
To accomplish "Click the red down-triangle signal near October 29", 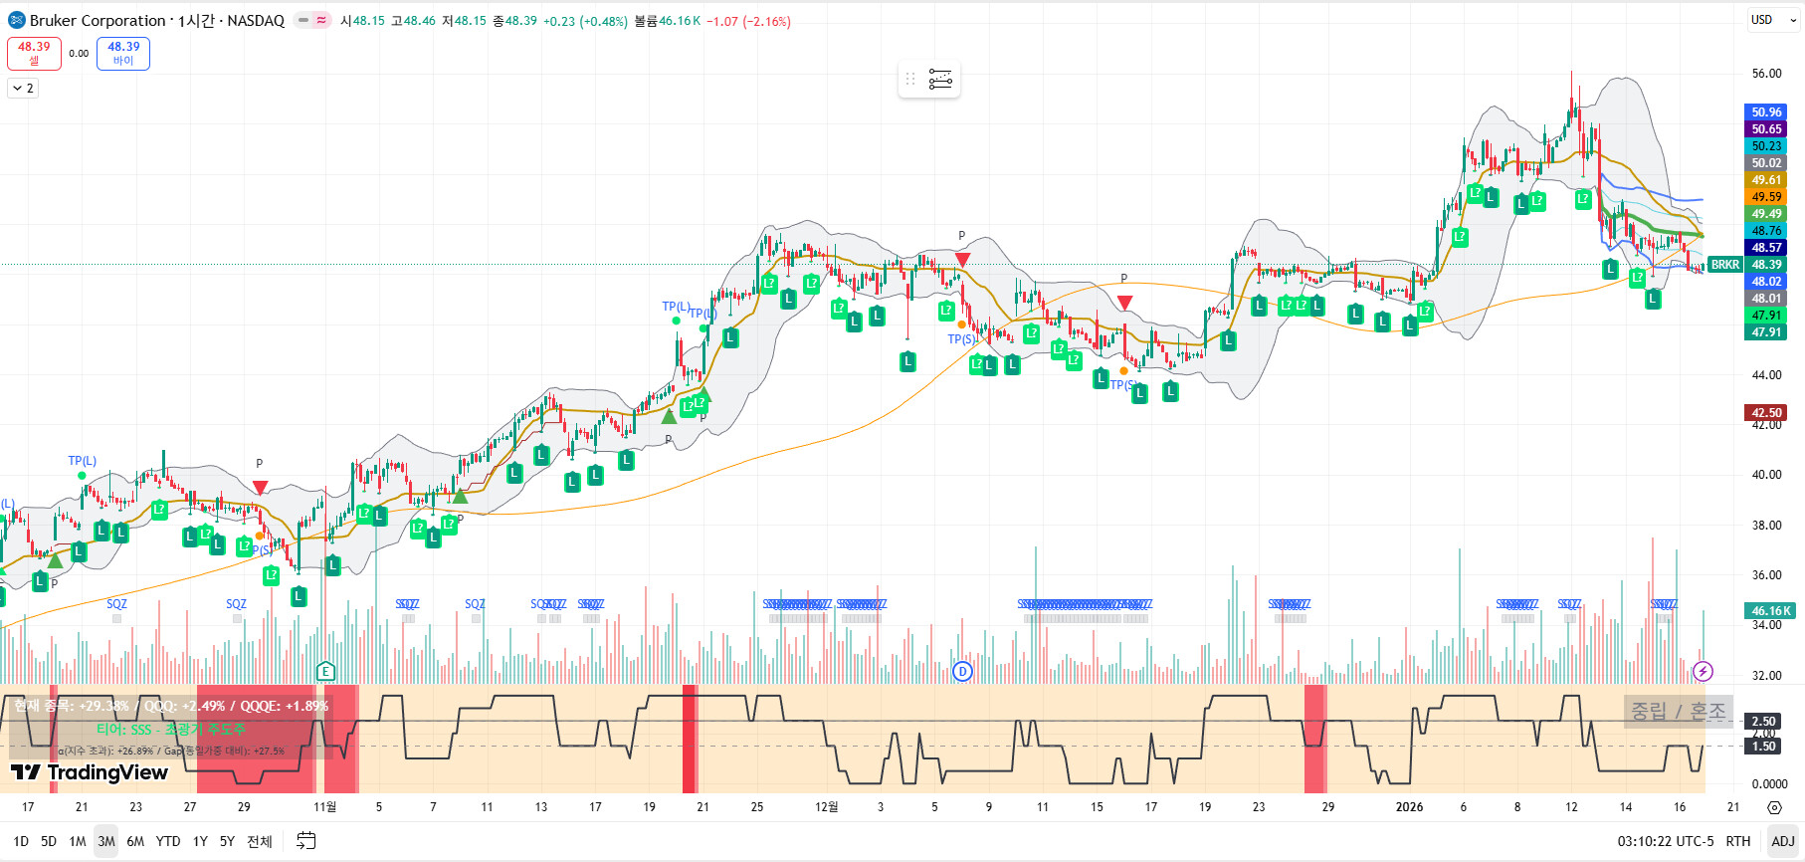I will (260, 488).
